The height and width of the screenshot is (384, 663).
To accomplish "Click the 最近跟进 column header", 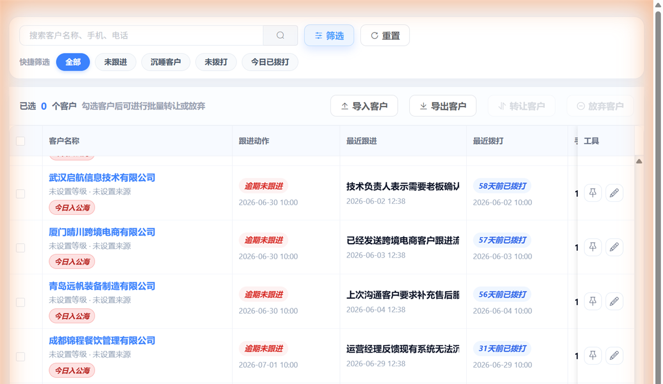I will pyautogui.click(x=362, y=141).
